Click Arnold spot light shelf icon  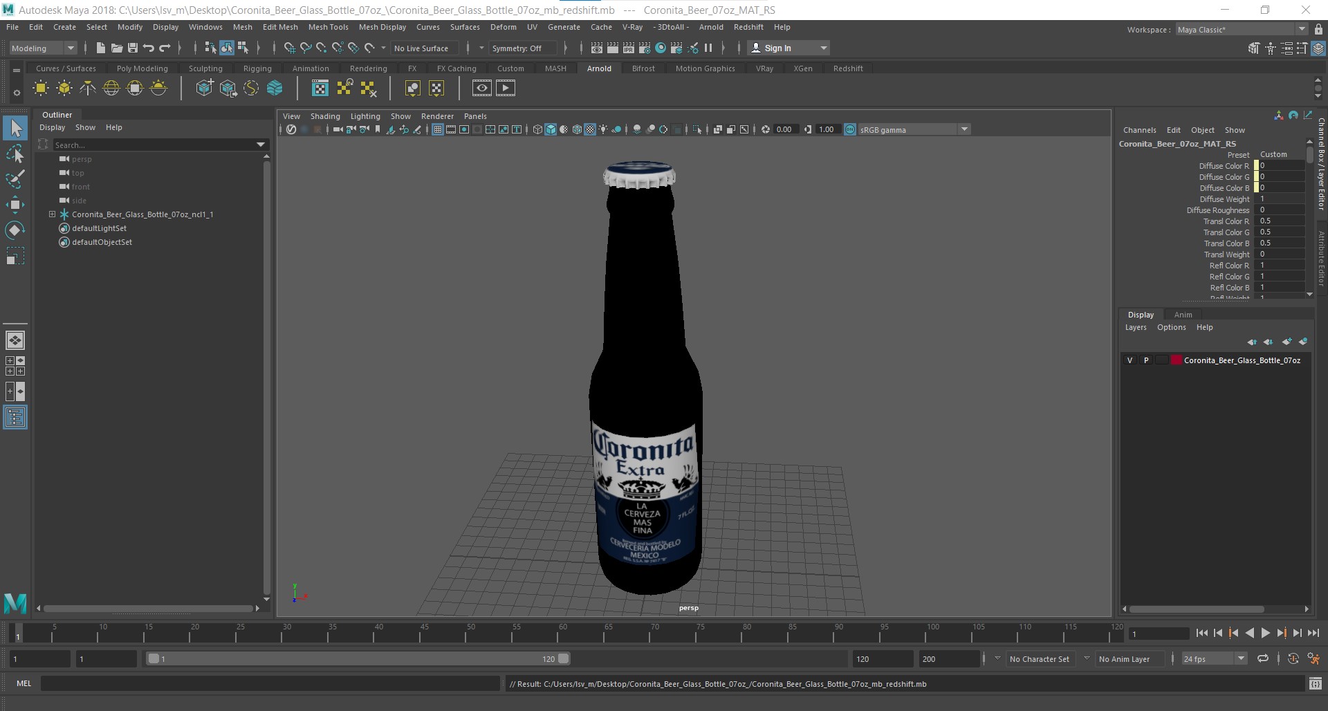click(x=88, y=88)
